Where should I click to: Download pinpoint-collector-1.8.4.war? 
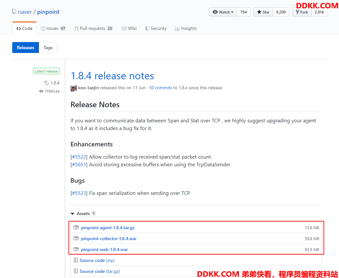(109, 239)
